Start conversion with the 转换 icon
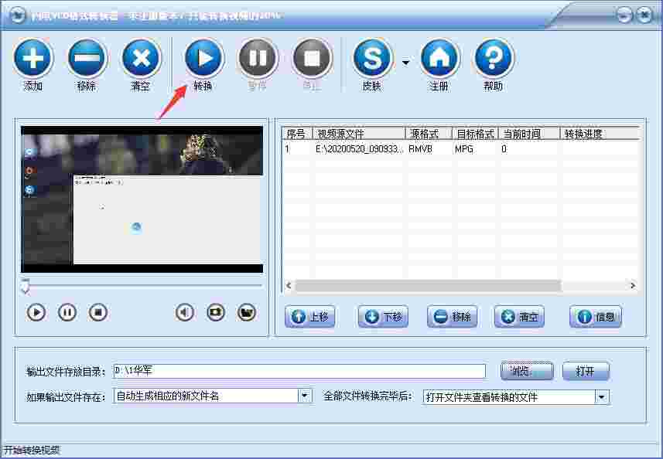This screenshot has width=663, height=459. [x=204, y=60]
